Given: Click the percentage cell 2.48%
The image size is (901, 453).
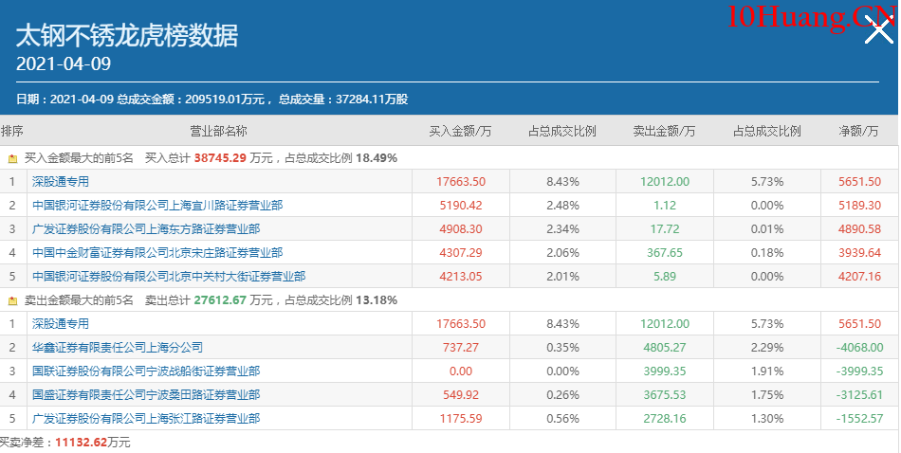Looking at the screenshot, I should click(x=562, y=205).
